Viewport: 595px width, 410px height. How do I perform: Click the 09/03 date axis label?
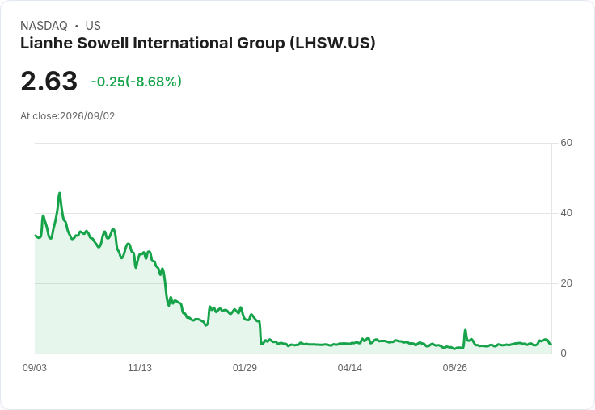[x=35, y=368]
